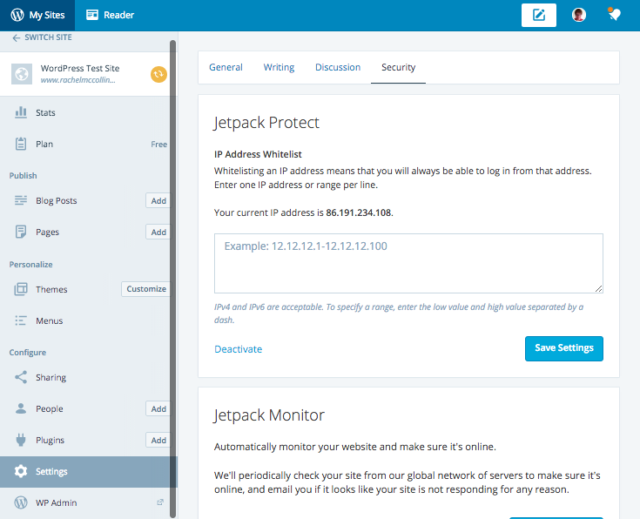Click Add next to Plugins
Image resolution: width=640 pixels, height=519 pixels.
(158, 440)
